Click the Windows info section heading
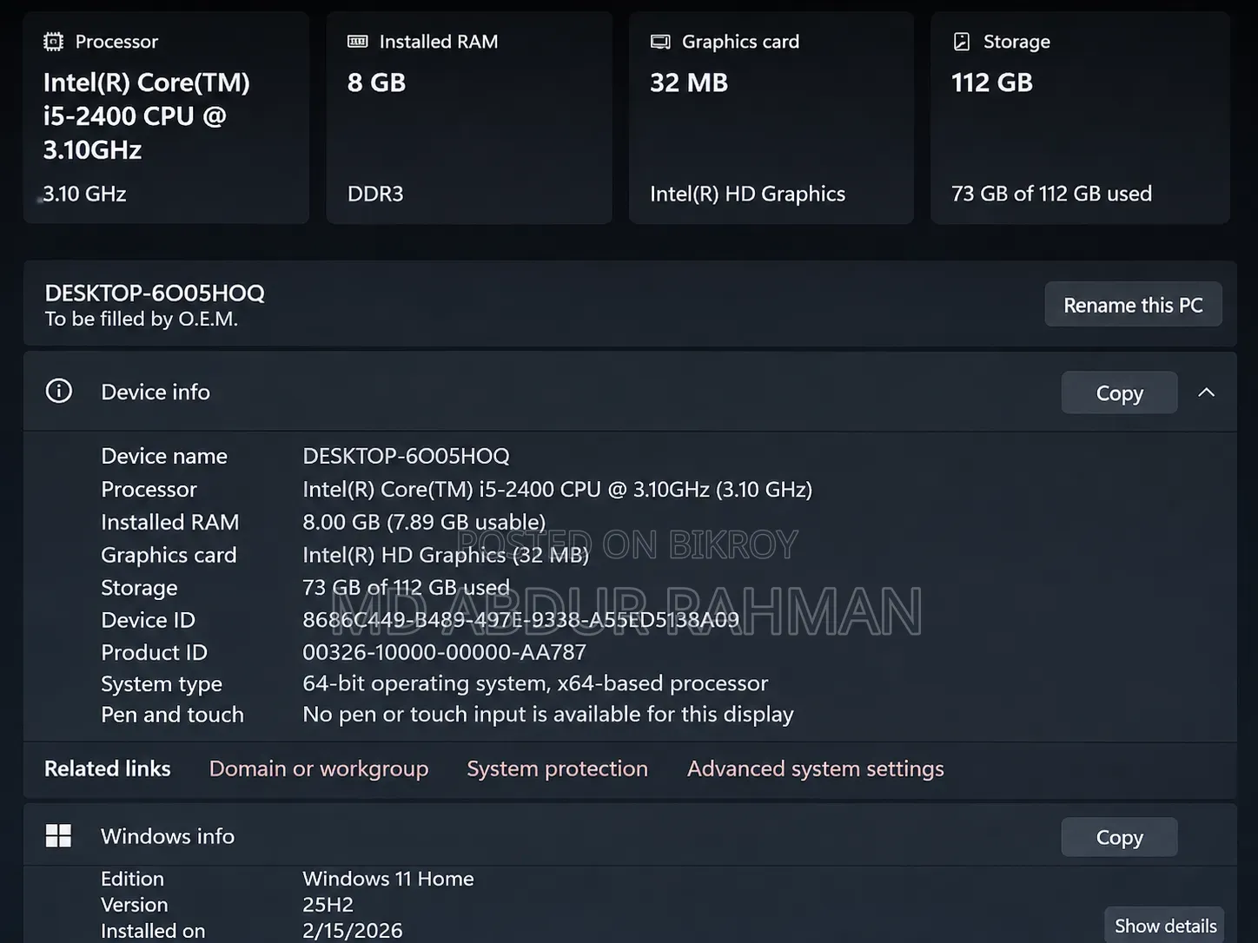Viewport: 1258px width, 943px height. (x=168, y=836)
